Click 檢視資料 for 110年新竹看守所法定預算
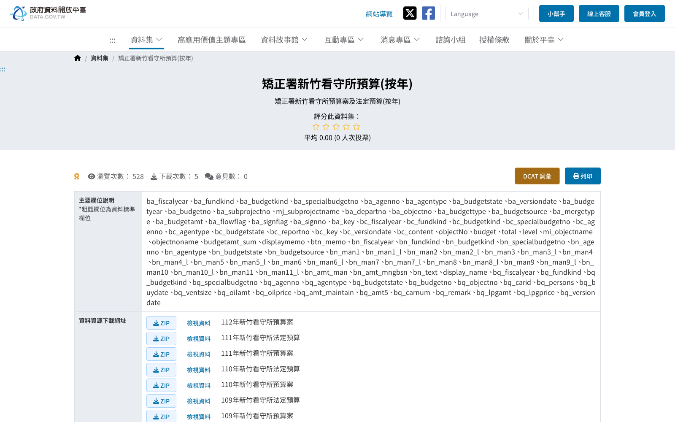The image size is (675, 422). click(x=199, y=370)
